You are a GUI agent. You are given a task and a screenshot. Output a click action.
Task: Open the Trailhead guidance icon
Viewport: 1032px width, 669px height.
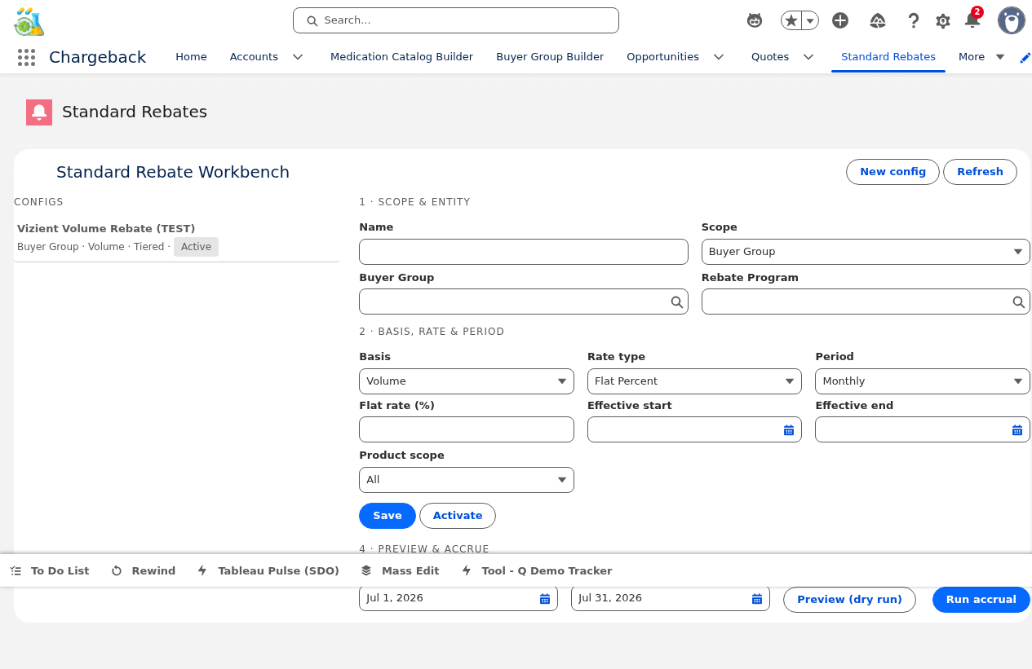[x=878, y=20]
